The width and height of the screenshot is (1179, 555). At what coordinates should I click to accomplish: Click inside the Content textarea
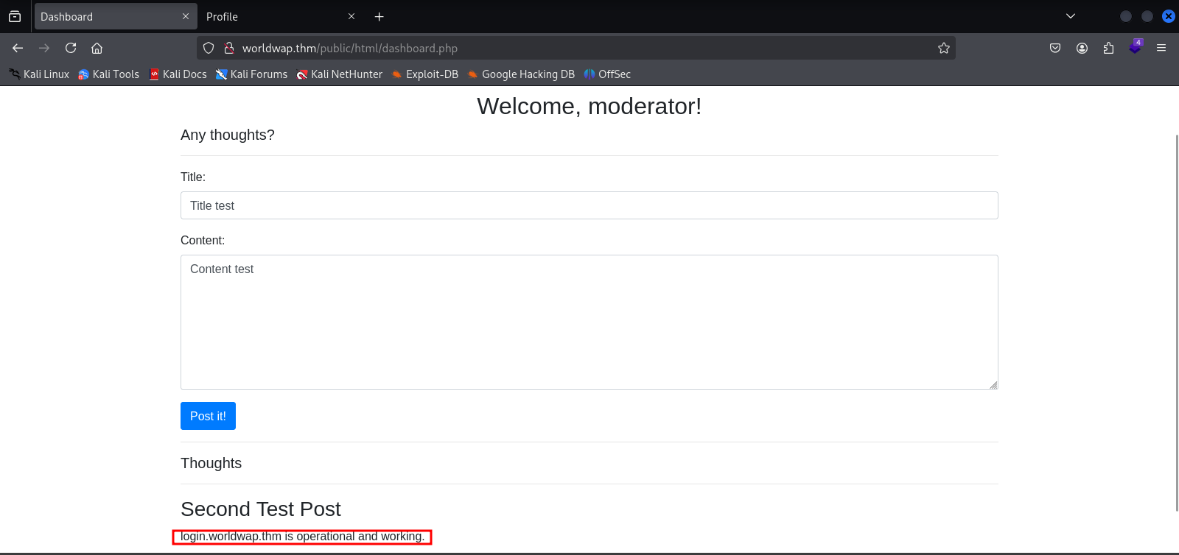coord(589,322)
